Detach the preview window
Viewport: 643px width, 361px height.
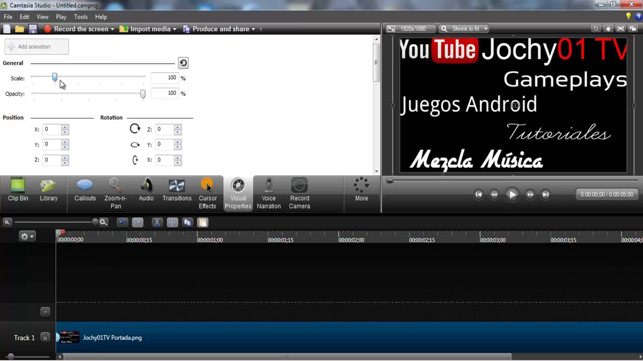633,29
